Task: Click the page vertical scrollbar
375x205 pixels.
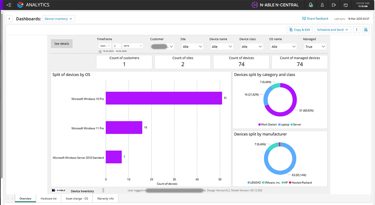Action: [2, 96]
